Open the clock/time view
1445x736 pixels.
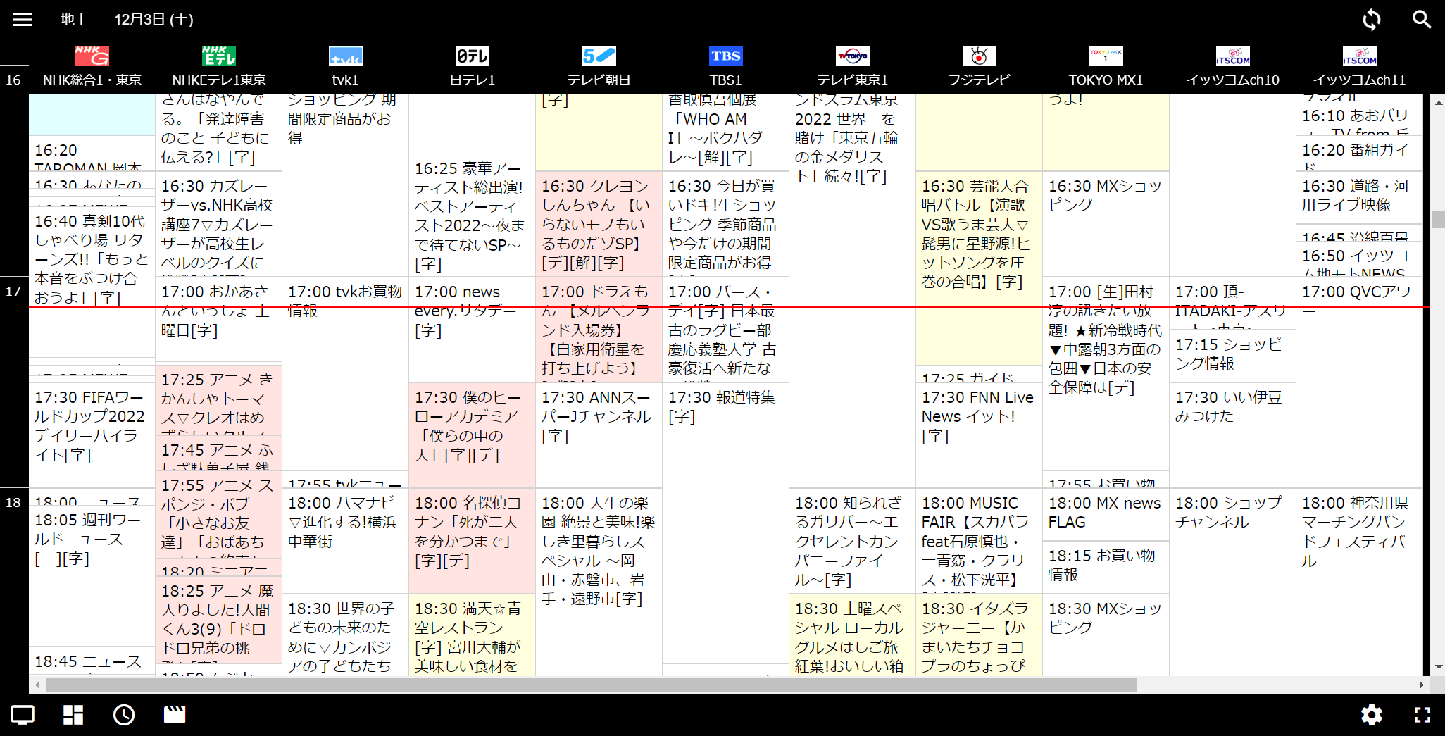tap(123, 714)
